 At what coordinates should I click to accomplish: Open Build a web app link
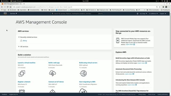click(54, 63)
